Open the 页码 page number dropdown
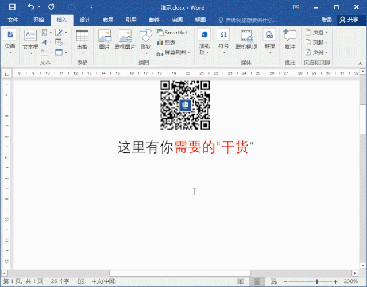 coord(316,53)
